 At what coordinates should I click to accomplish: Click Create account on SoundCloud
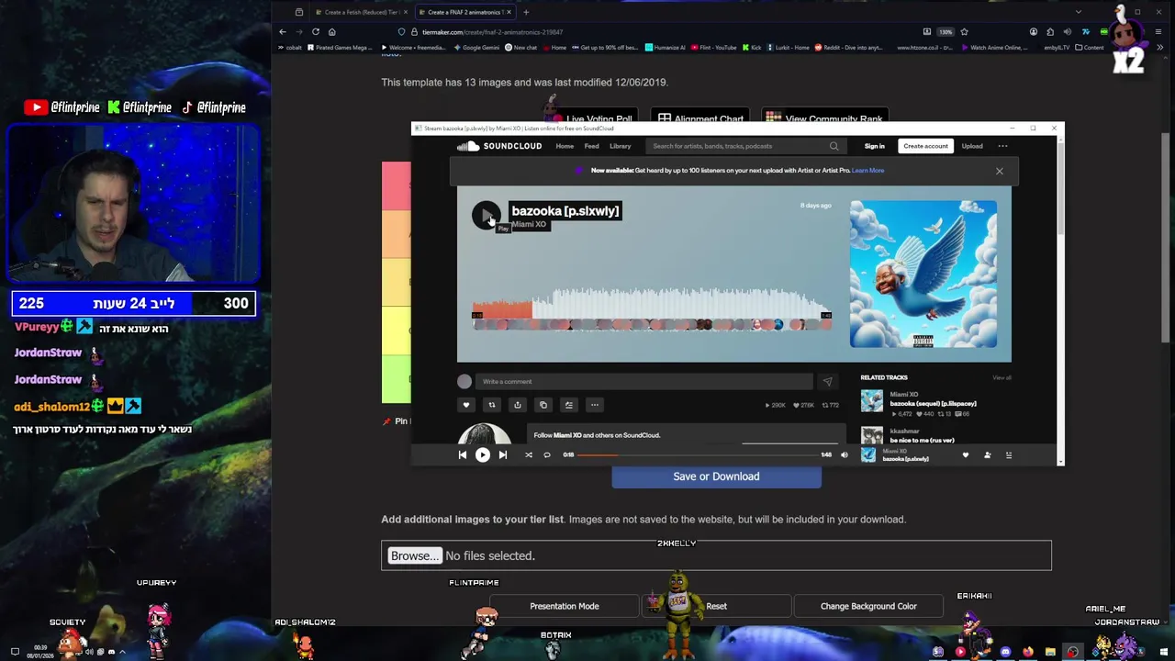[925, 146]
